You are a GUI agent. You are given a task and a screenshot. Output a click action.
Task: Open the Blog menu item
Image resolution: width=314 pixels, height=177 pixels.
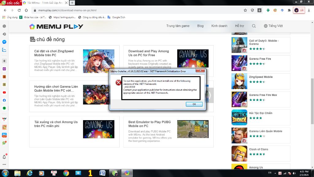[200, 26]
